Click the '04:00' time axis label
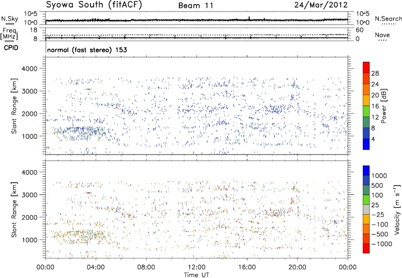Image resolution: width=402 pixels, height=278 pixels. point(96,267)
